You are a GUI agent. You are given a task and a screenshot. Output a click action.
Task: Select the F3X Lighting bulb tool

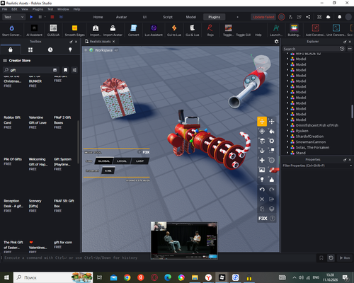pyautogui.click(x=262, y=180)
